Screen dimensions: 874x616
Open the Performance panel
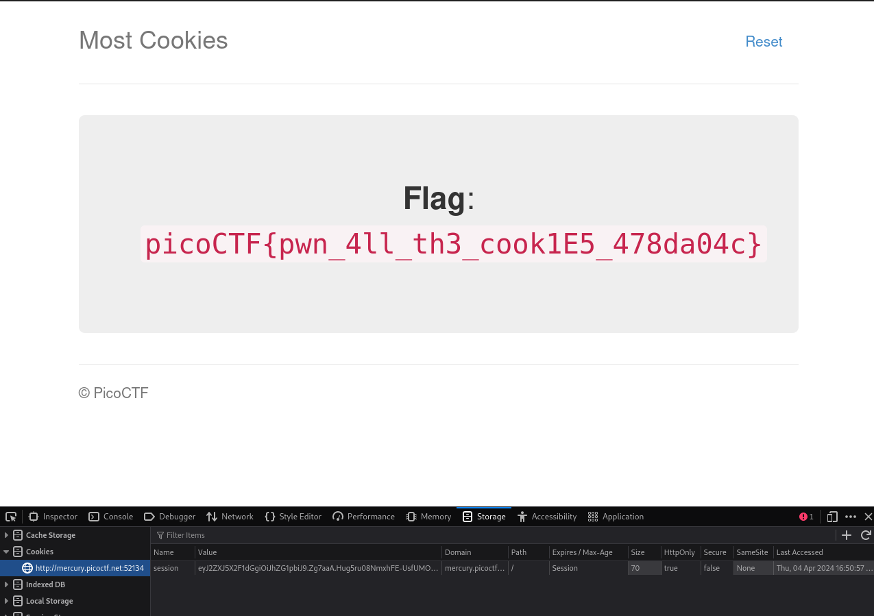pos(364,517)
